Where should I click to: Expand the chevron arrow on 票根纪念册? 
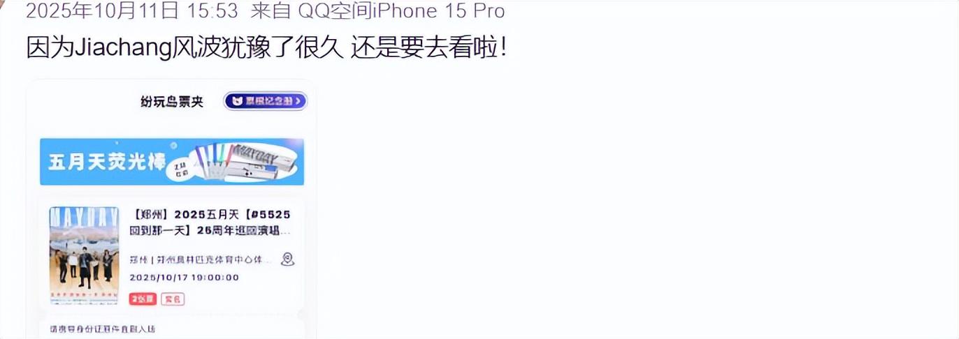300,101
